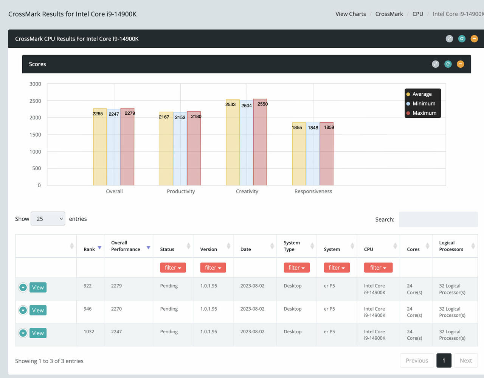Expand row details for rank 1032
The image size is (484, 378).
click(23, 333)
